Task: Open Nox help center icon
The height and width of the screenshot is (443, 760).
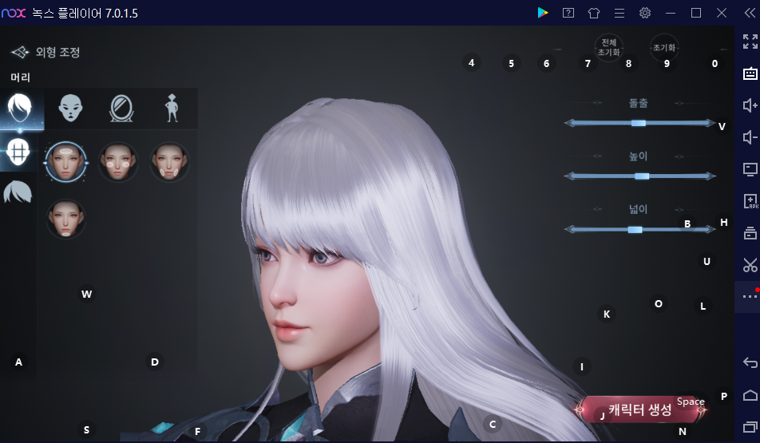Action: [568, 13]
